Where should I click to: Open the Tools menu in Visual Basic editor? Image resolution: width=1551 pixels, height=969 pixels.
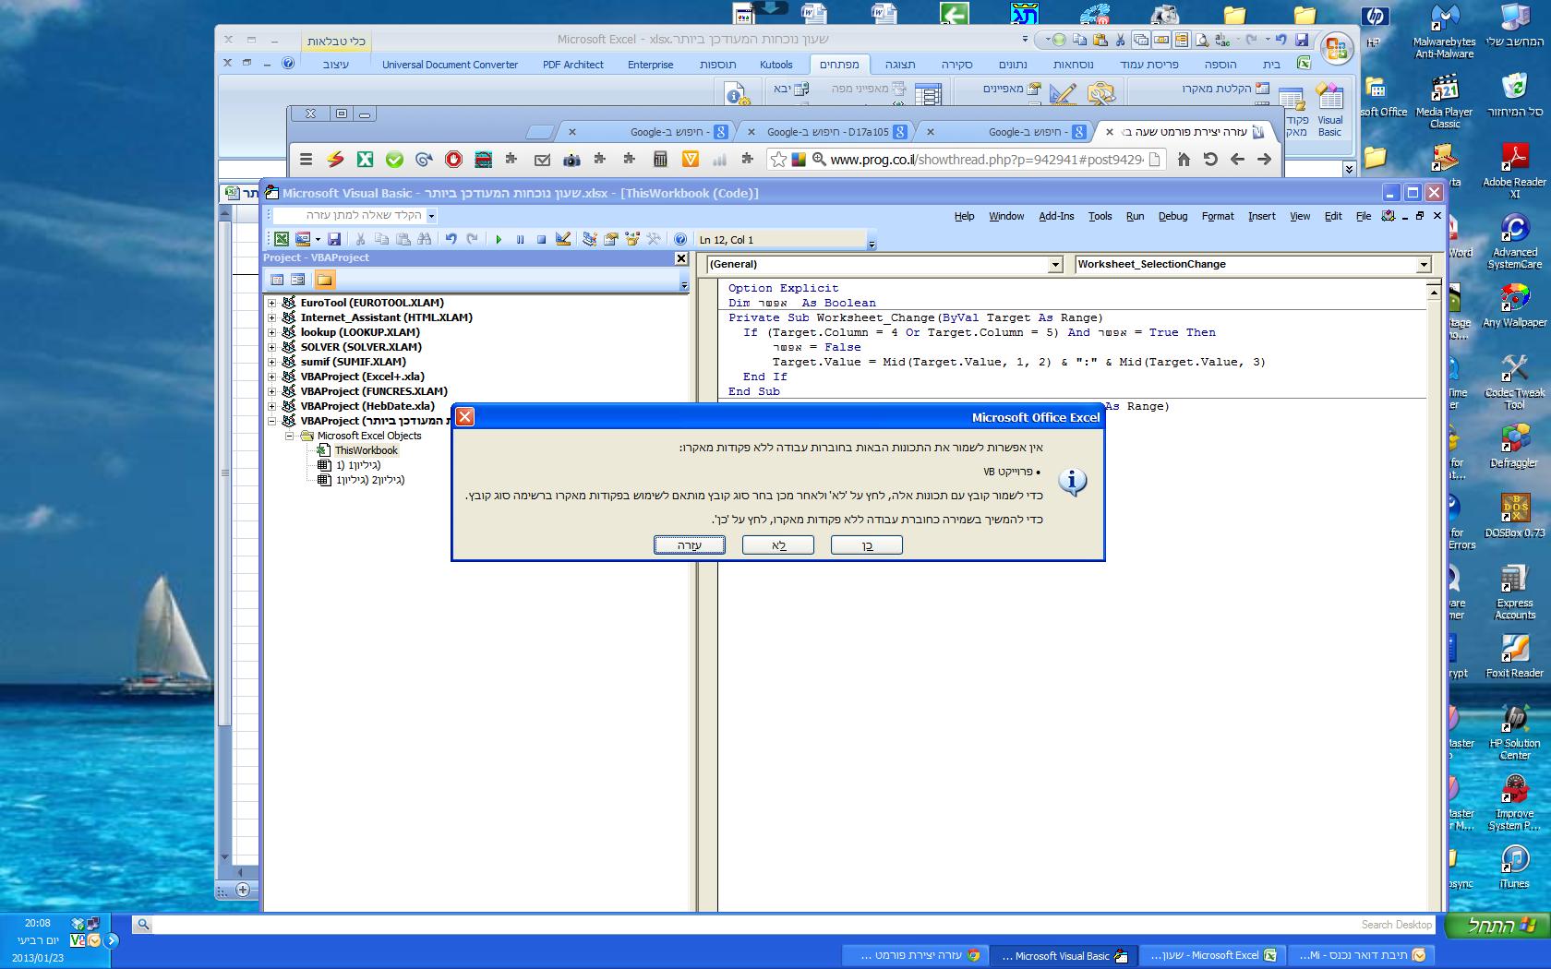[x=1100, y=216]
